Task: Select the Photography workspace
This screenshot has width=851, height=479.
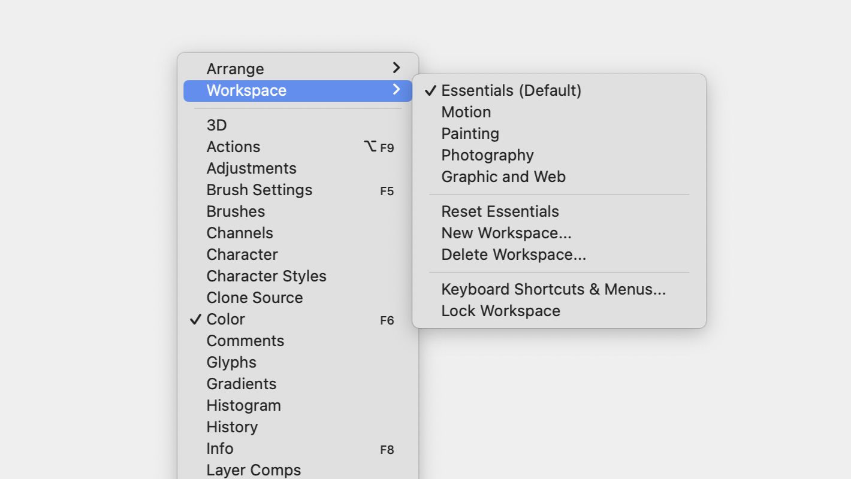Action: click(x=487, y=155)
